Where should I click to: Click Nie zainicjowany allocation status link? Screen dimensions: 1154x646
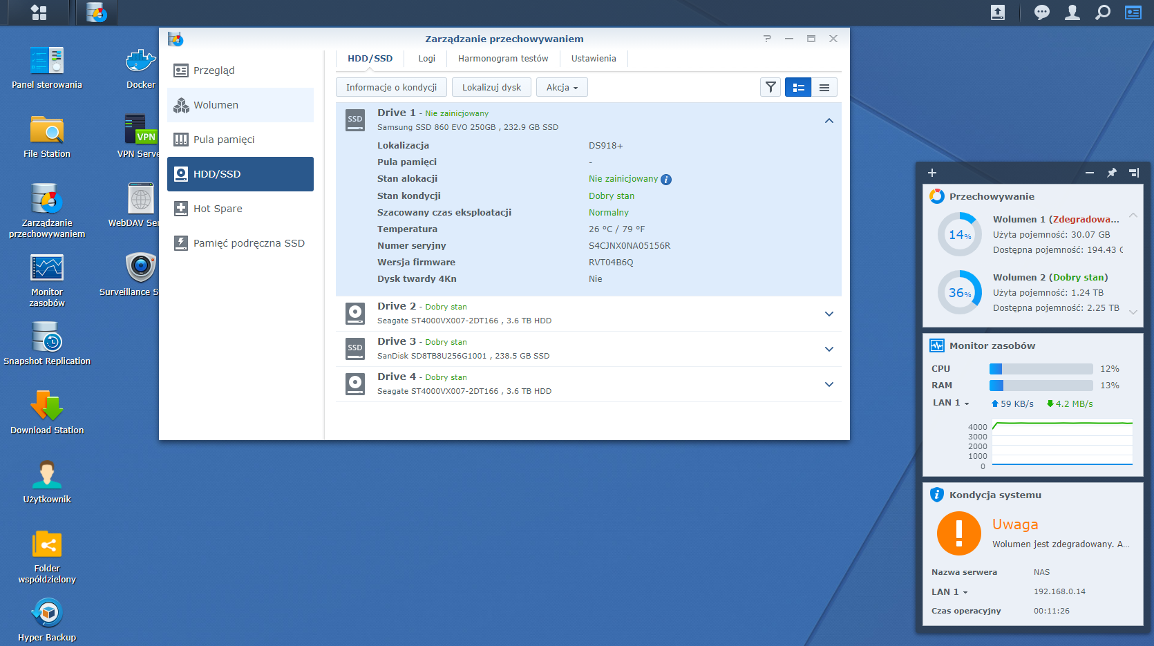click(623, 179)
